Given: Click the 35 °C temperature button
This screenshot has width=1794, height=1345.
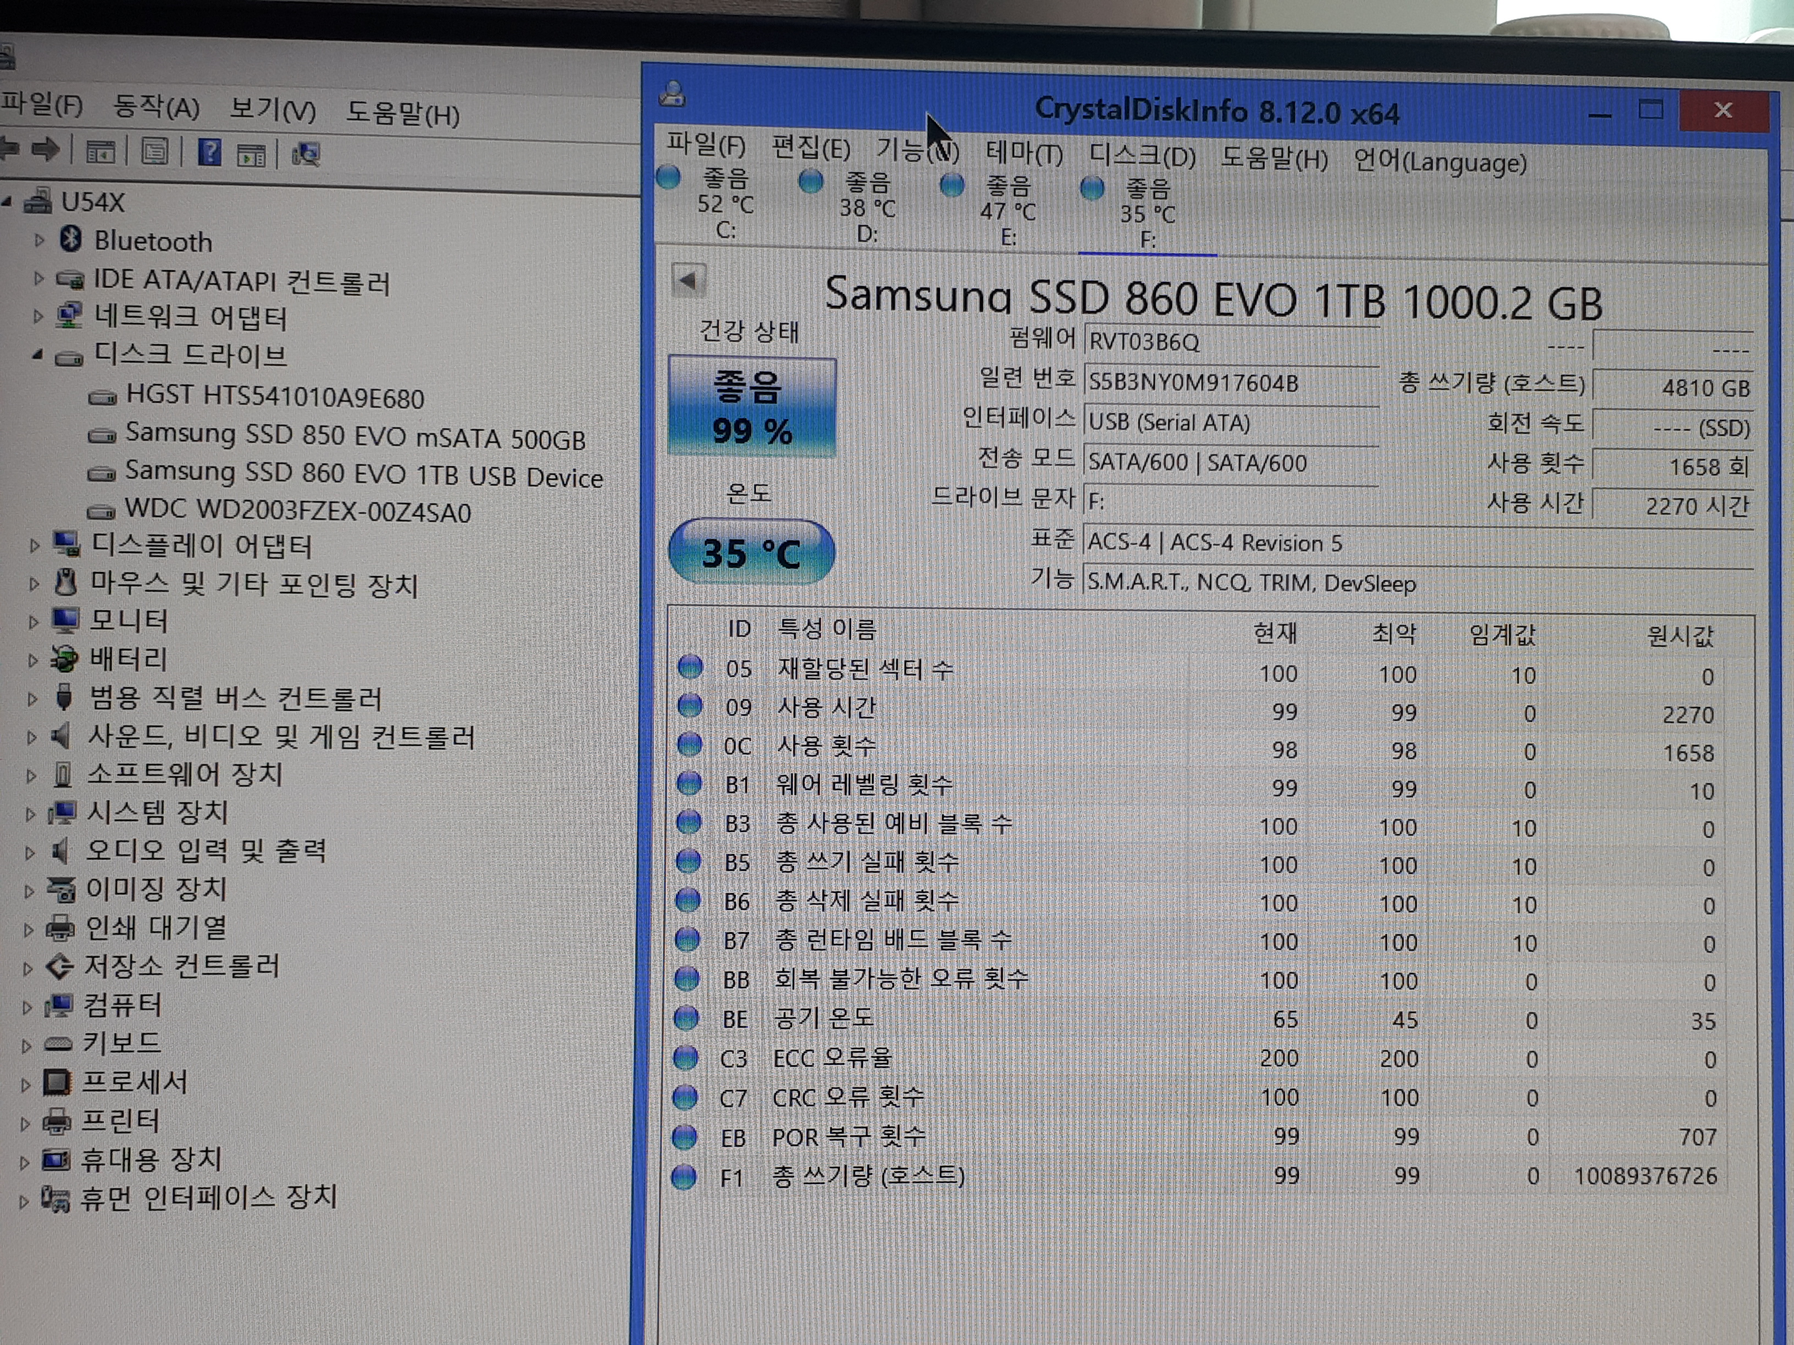Looking at the screenshot, I should [x=751, y=553].
